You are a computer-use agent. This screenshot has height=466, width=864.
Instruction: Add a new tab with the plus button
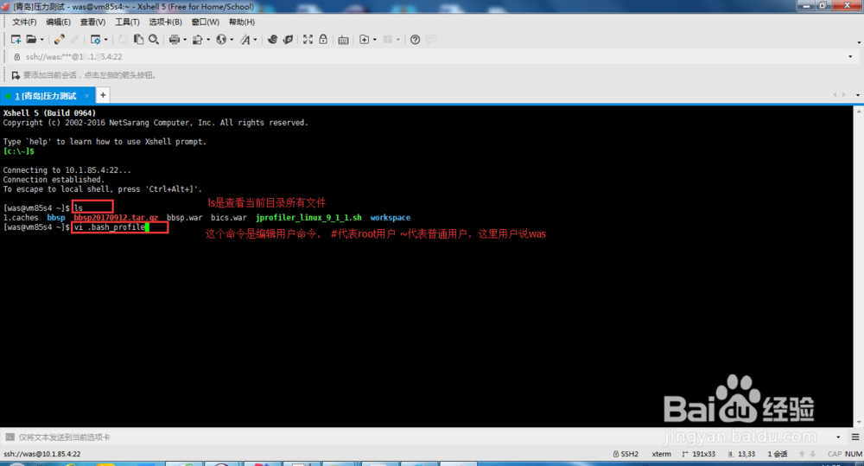[103, 95]
